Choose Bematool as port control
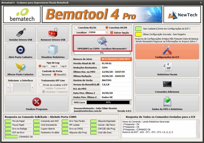 pos(40,75)
